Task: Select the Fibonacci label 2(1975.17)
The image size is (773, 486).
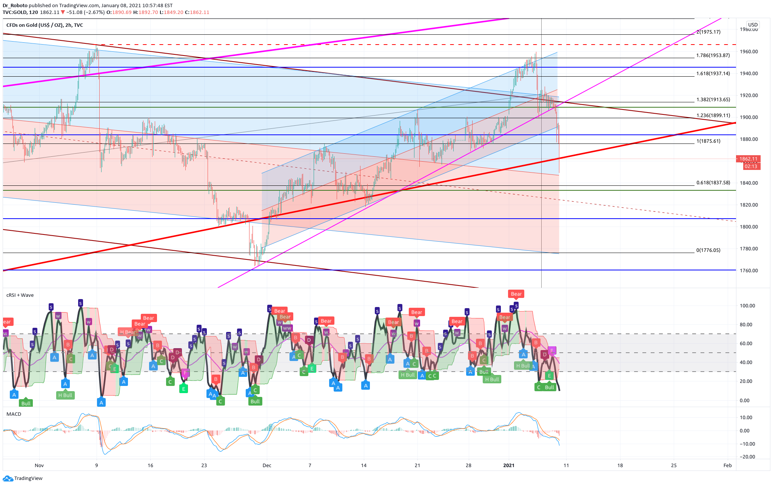Action: [x=708, y=32]
